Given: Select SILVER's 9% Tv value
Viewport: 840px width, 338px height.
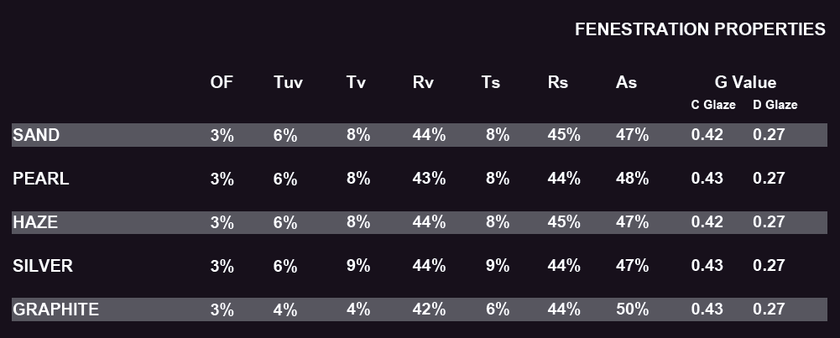Looking at the screenshot, I should pyautogui.click(x=357, y=266).
